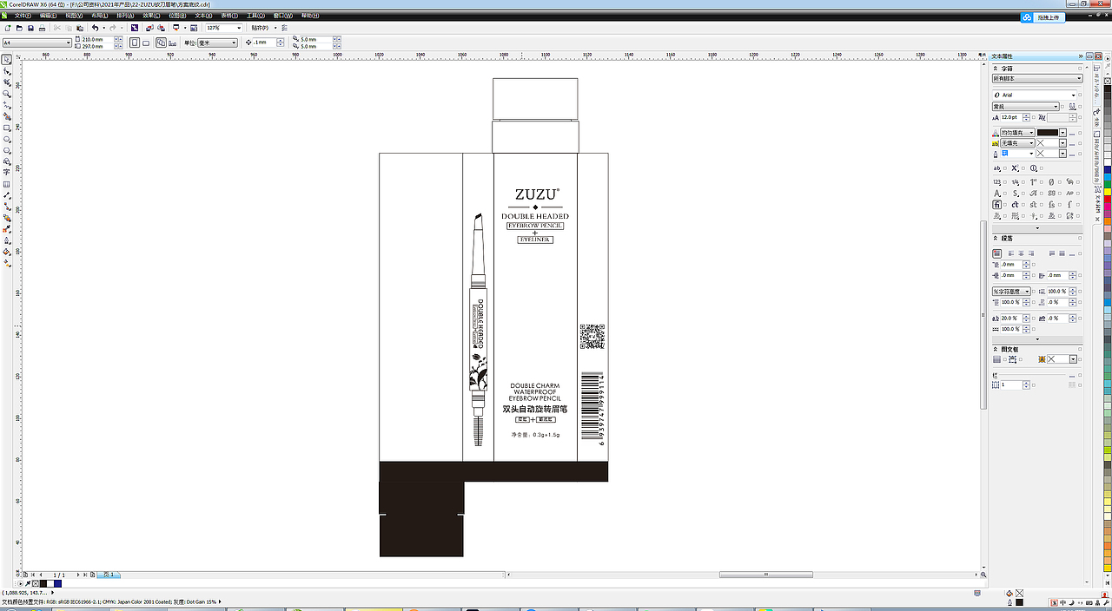The image size is (1112, 611).
Task: Save the current document
Action: (x=30, y=28)
